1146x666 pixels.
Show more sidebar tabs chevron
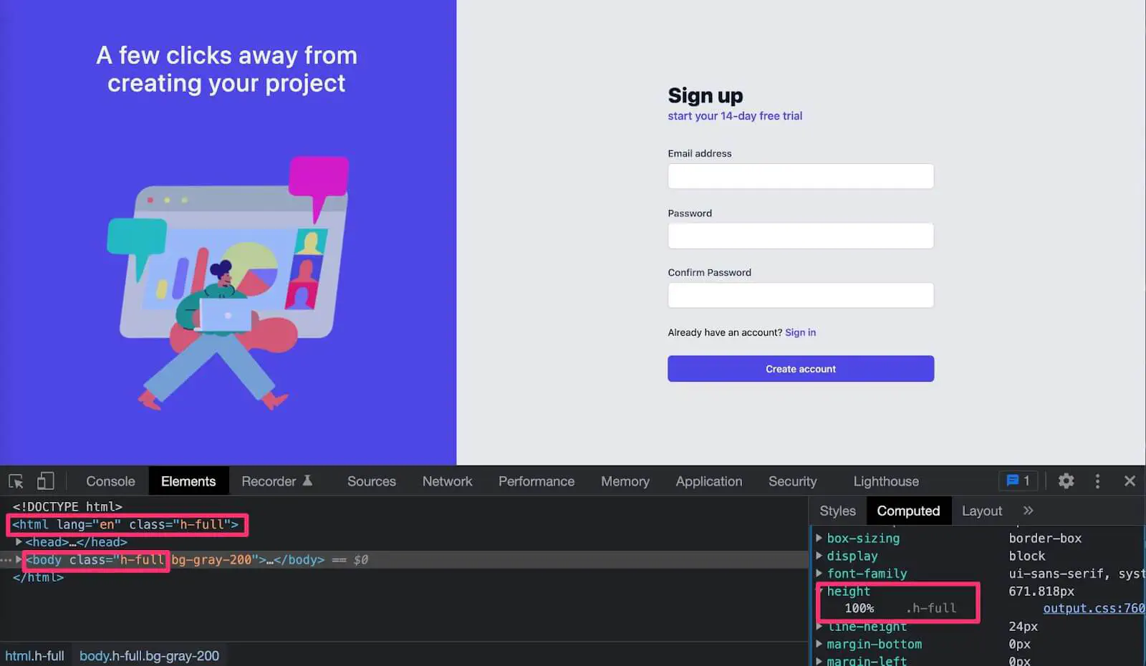1028,511
